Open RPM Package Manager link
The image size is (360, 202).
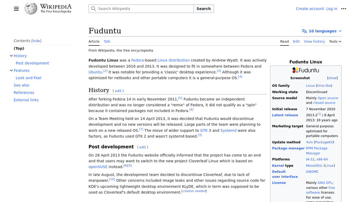(x=317, y=151)
